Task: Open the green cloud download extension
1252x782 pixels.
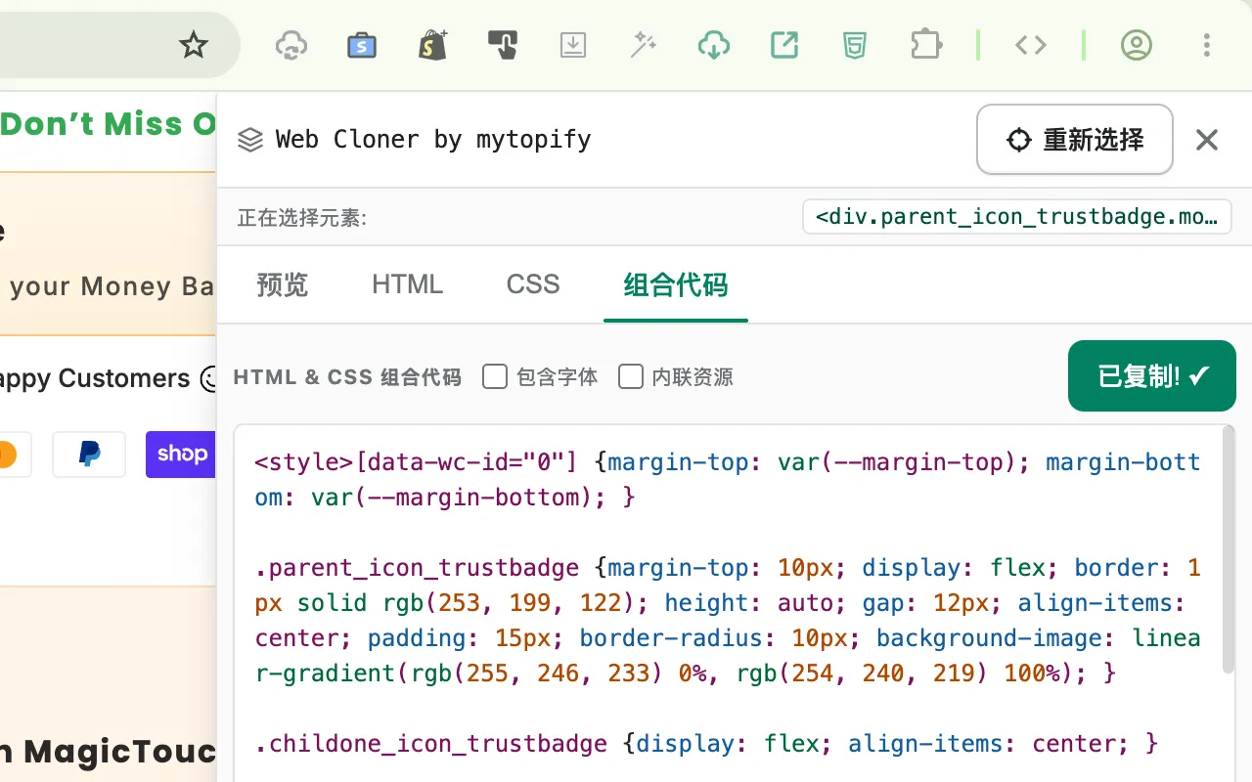Action: pyautogui.click(x=714, y=45)
